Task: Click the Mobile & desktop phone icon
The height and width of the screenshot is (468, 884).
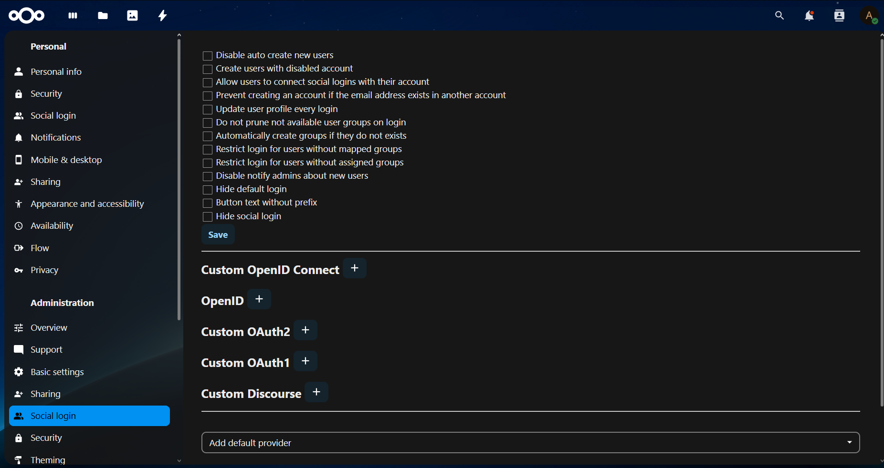Action: pyautogui.click(x=19, y=160)
